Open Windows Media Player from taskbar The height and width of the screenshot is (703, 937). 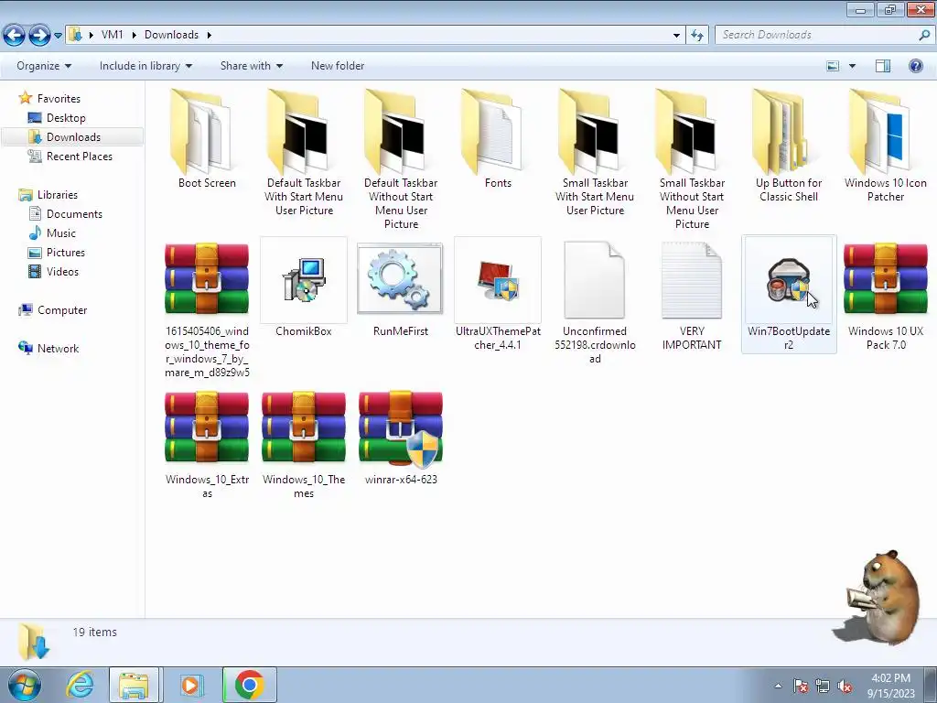tap(190, 685)
